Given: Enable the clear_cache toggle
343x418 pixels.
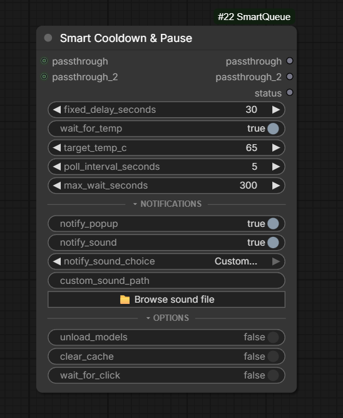Looking at the screenshot, I should tap(273, 357).
